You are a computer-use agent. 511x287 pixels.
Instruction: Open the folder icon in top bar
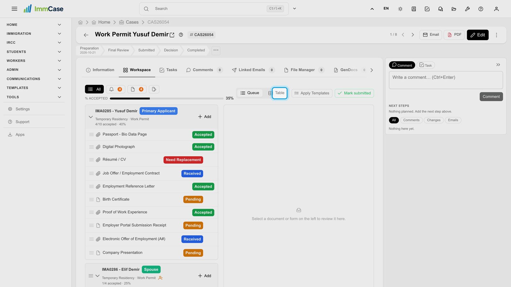point(454,9)
